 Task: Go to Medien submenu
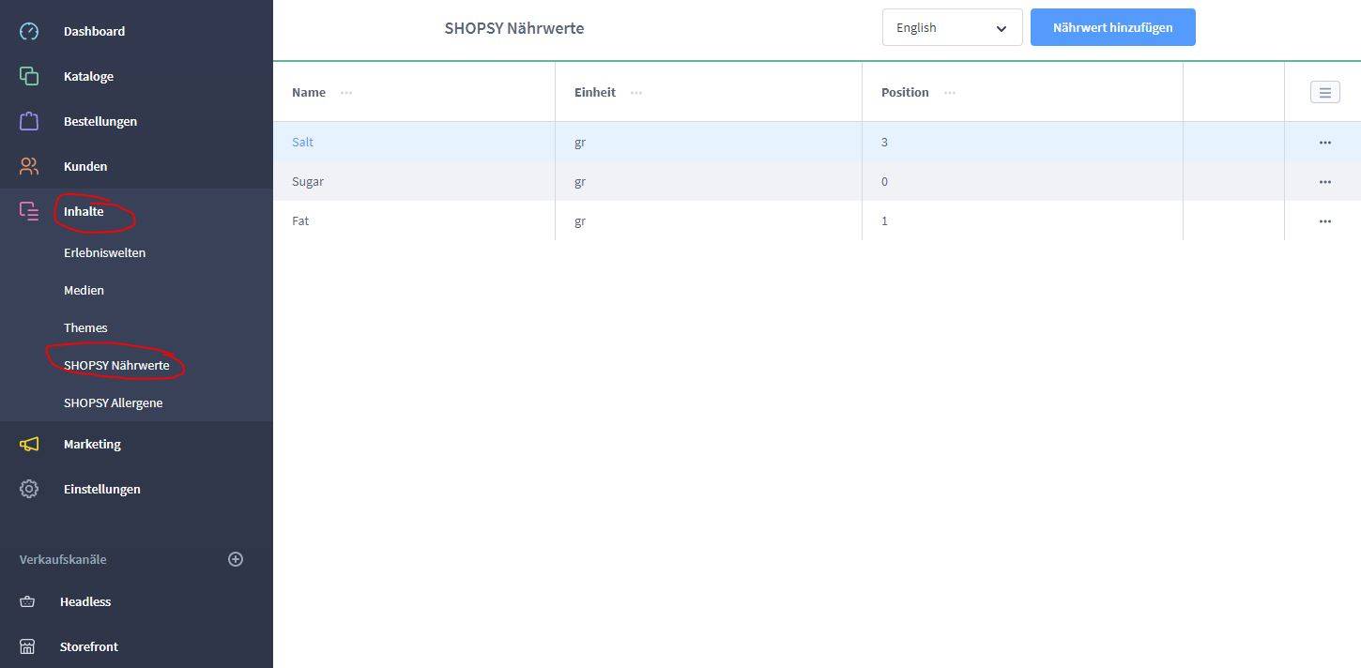(84, 290)
